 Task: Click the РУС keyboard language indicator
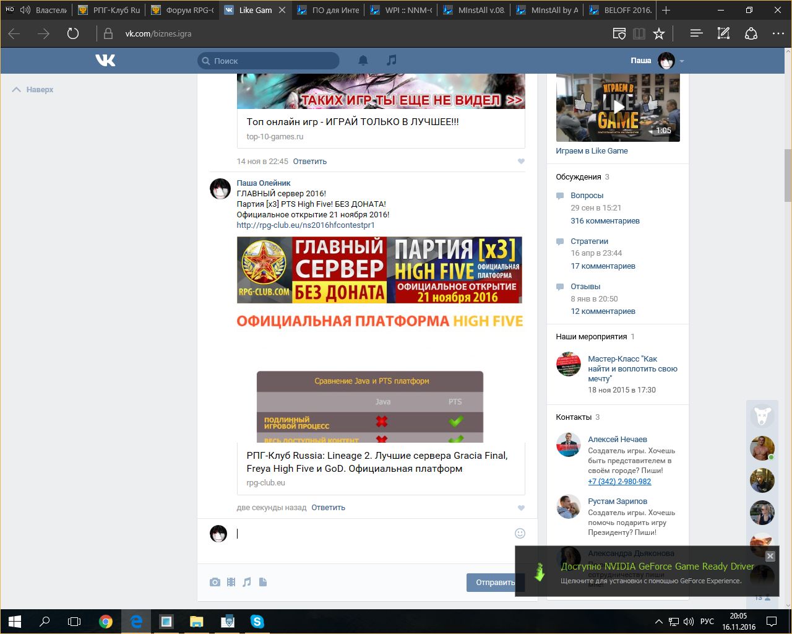[x=707, y=622]
